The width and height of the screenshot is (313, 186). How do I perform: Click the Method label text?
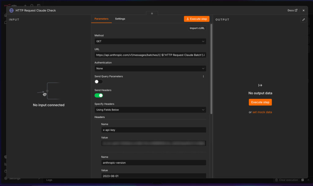pyautogui.click(x=99, y=35)
